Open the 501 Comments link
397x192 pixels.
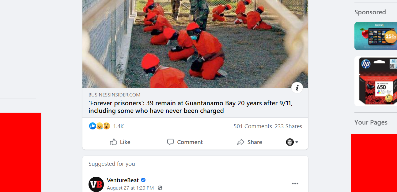253,126
